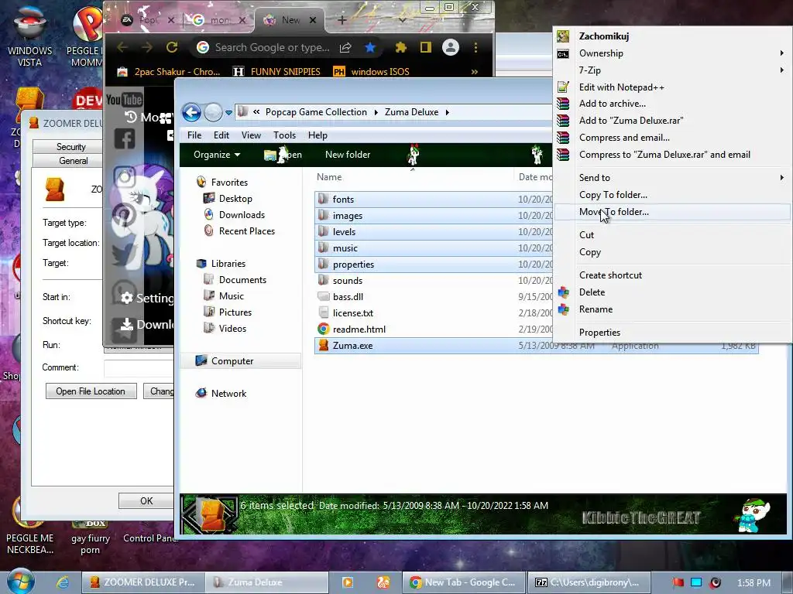Select the license.txt file
Viewport: 793px width, 594px height.
pyautogui.click(x=353, y=312)
